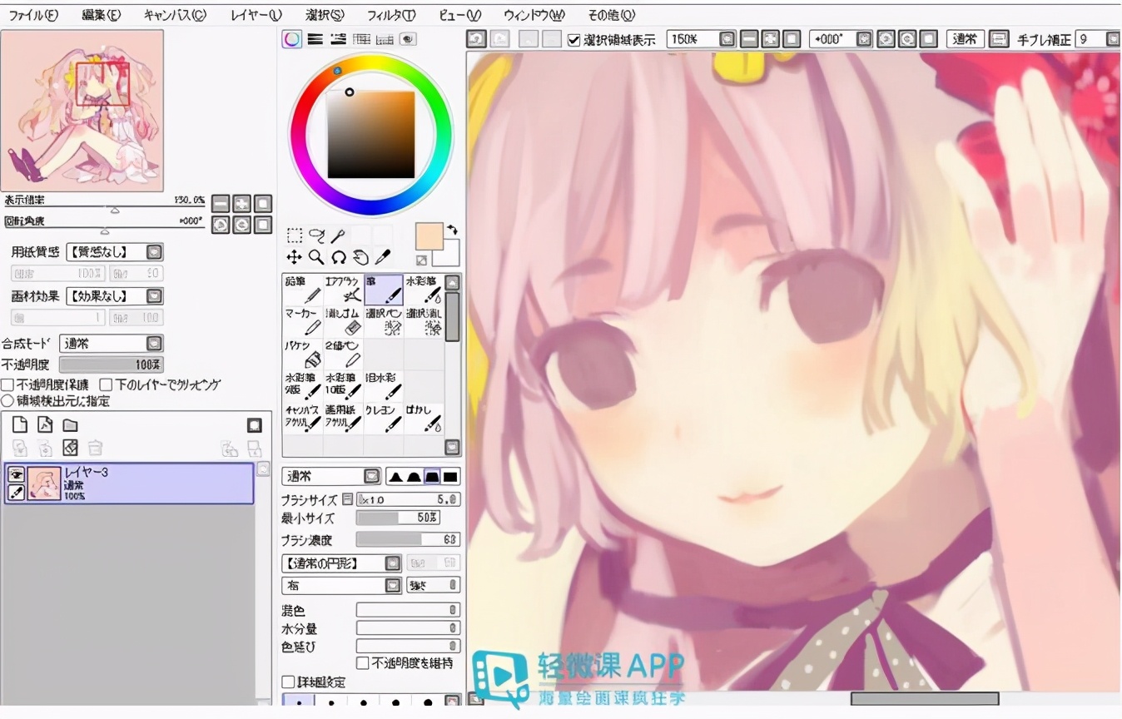This screenshot has height=719, width=1122.
Task: Toggle 詳細設定 checkbox
Action: pyautogui.click(x=289, y=682)
